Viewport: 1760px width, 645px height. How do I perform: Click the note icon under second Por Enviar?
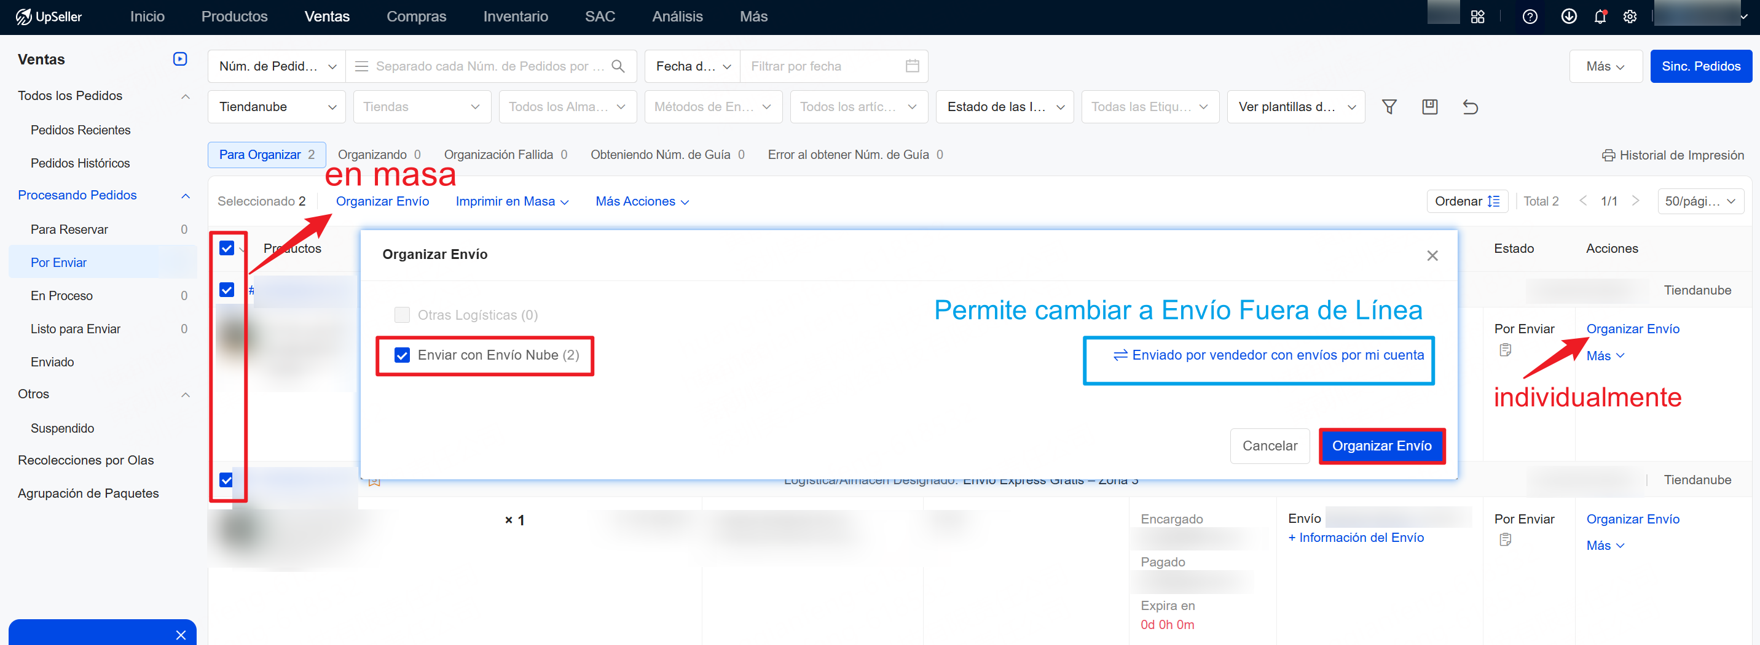tap(1504, 540)
